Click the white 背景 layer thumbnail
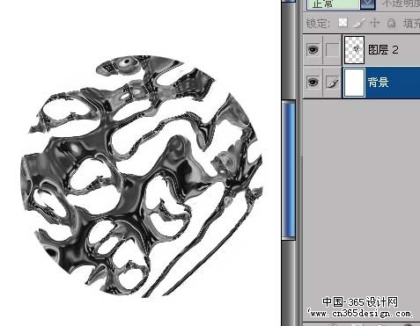Image resolution: width=420 pixels, height=326 pixels. pyautogui.click(x=354, y=83)
